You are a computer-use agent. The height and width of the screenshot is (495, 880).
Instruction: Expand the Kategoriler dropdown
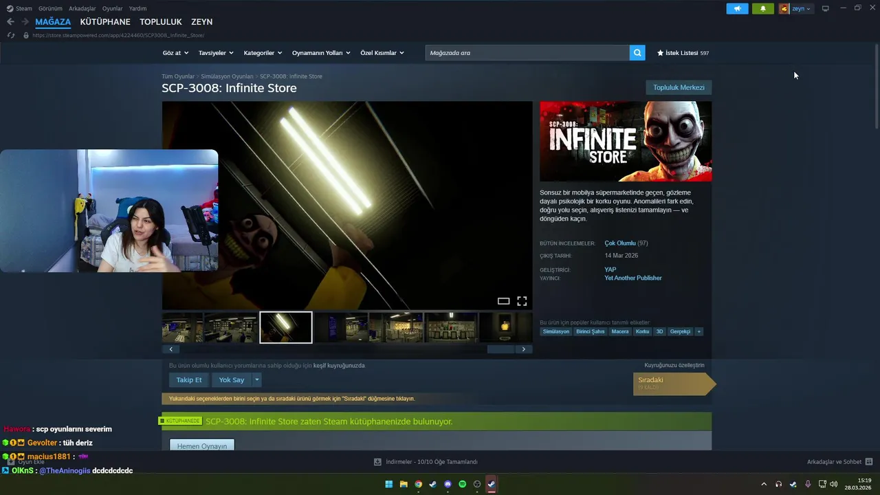(x=263, y=53)
